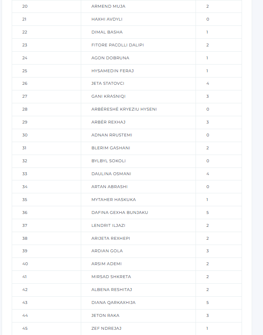The image size is (263, 335).
Task: Click the name Adnan Rrustemi
Action: [x=112, y=135]
